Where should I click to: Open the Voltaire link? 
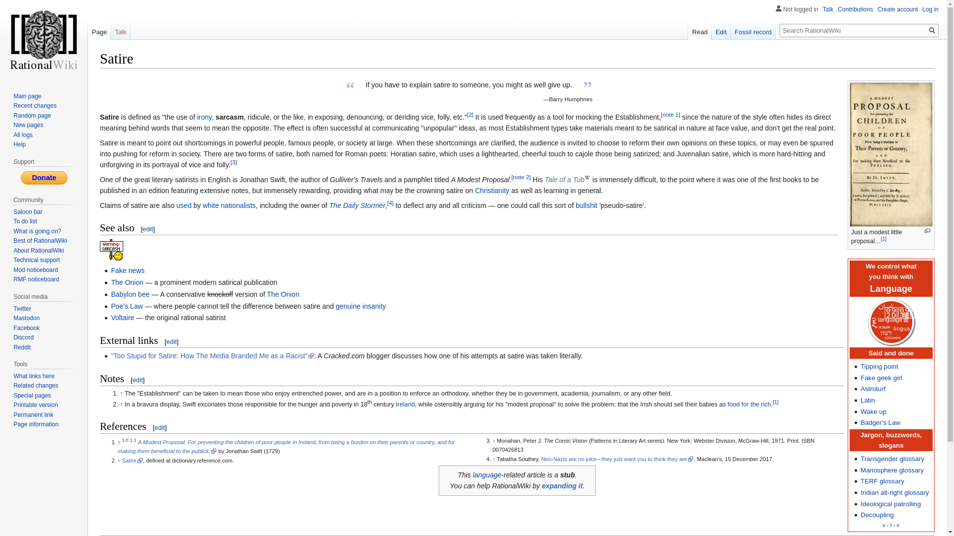123,318
